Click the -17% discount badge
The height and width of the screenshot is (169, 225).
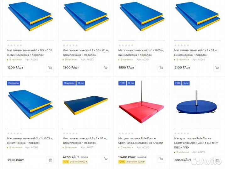[66, 162]
